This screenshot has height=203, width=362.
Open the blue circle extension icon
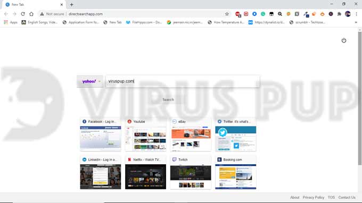[x=254, y=14]
